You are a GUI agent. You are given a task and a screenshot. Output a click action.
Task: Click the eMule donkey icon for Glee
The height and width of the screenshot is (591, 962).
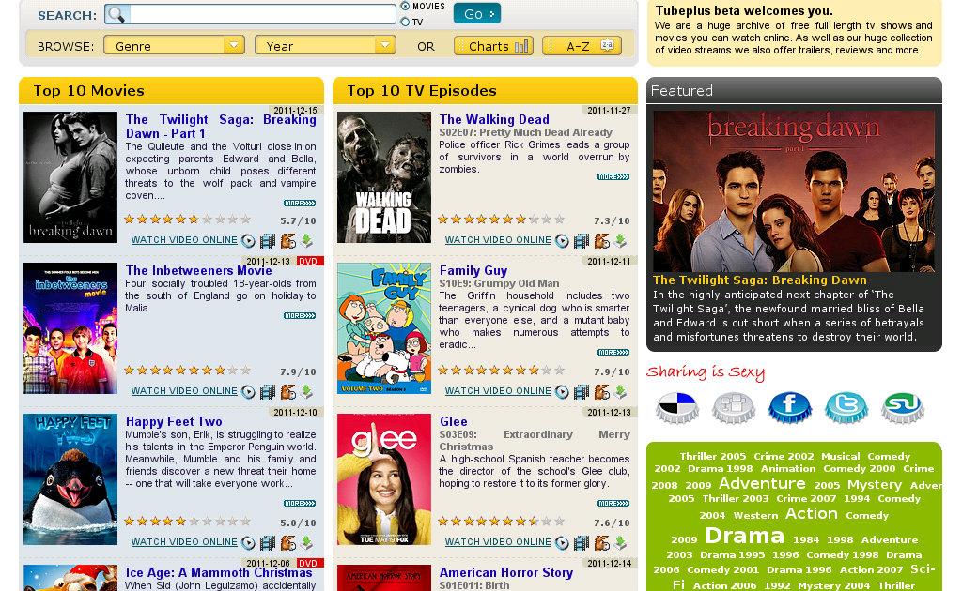(602, 542)
